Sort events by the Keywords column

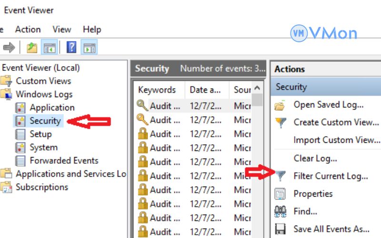click(157, 90)
